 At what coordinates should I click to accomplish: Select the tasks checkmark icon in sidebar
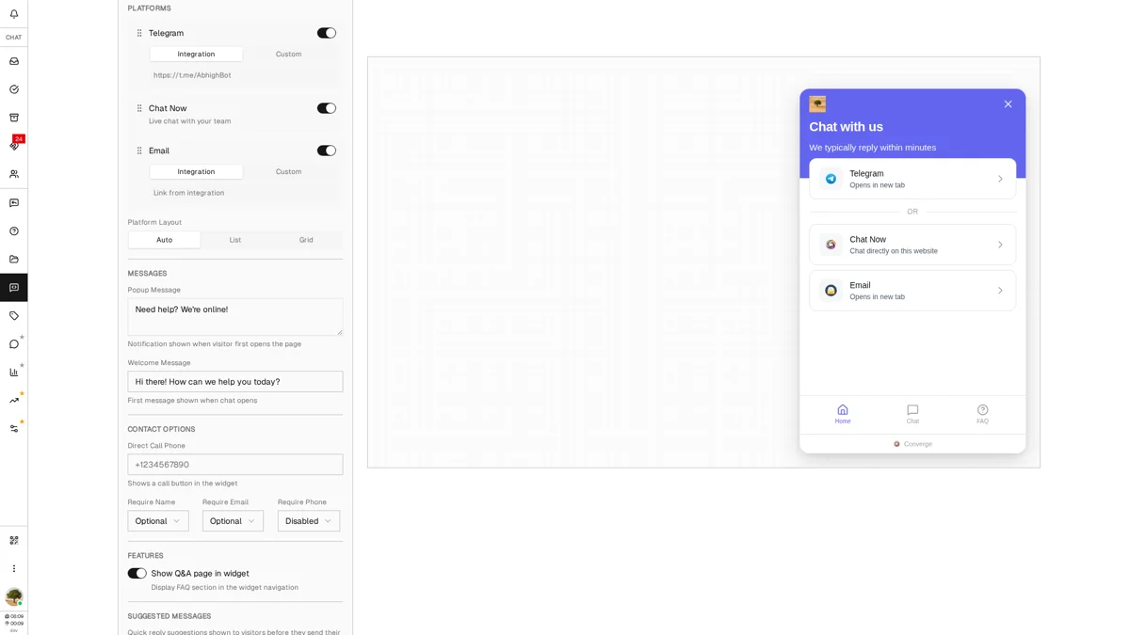click(13, 88)
